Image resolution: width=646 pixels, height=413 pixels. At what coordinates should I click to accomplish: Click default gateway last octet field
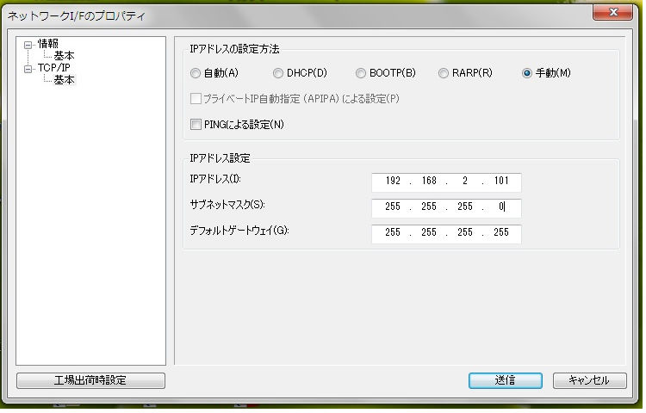coord(501,232)
